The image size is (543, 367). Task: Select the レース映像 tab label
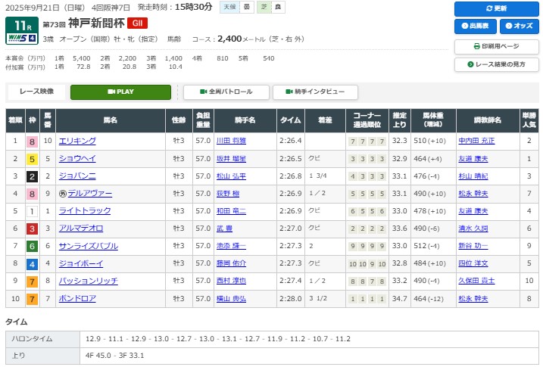(x=36, y=92)
